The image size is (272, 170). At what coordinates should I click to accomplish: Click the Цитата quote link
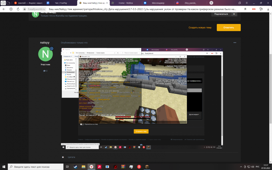pyautogui.click(x=72, y=157)
